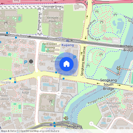Click the Kupang station square marker
The image size is (133, 133).
click(68, 40)
